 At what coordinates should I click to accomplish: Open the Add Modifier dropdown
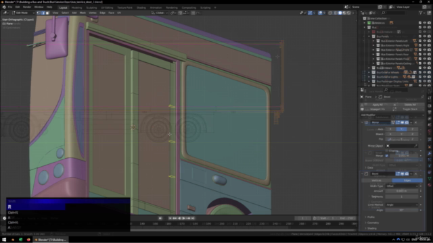(392, 115)
